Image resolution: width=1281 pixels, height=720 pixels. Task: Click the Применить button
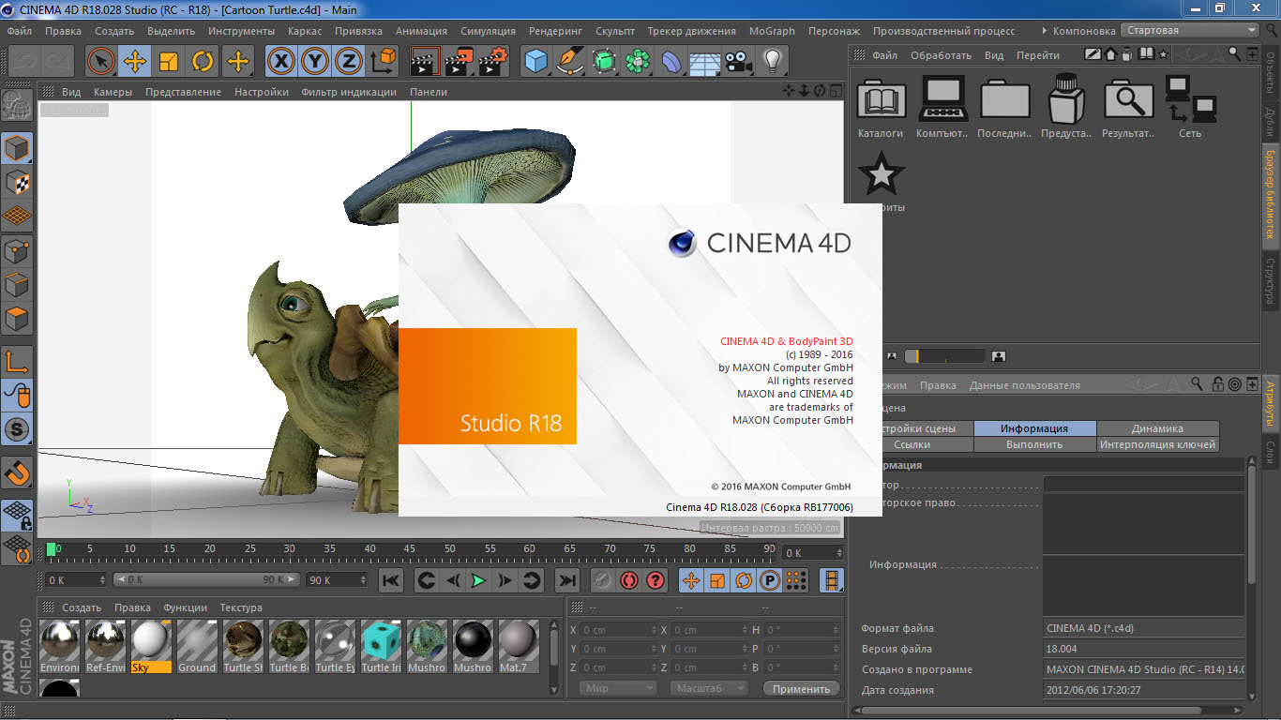point(801,688)
